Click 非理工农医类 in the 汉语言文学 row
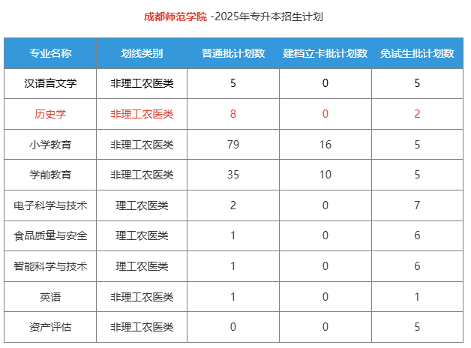This screenshot has height=348, width=471. click(142, 83)
